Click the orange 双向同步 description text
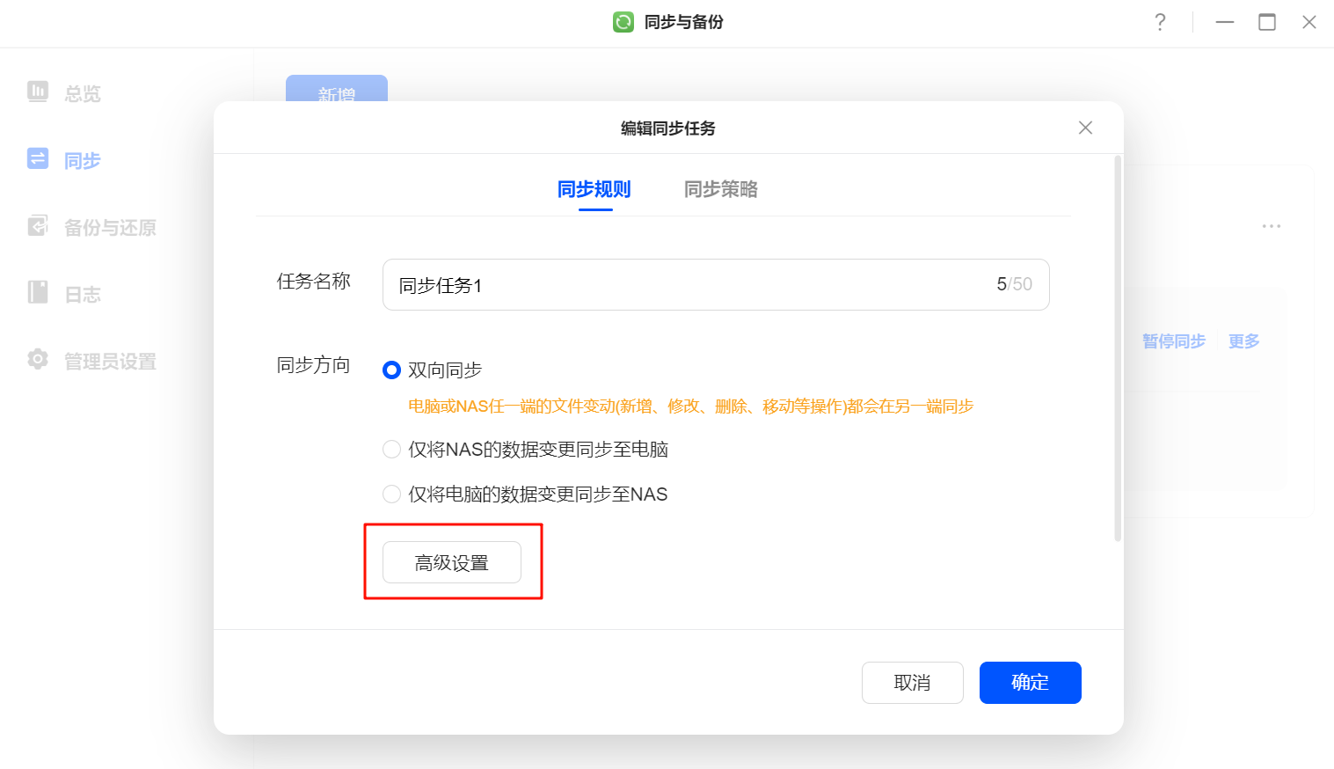 (690, 406)
